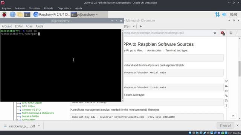Open the Raspberry Pi main menu

coord(4,15)
